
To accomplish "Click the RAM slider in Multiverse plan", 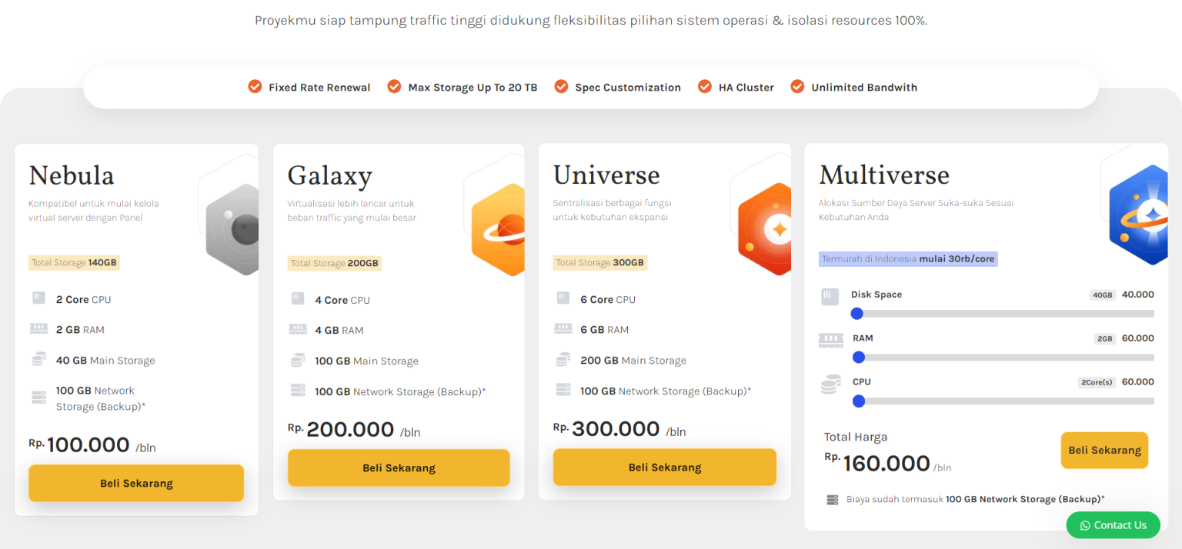I will pos(859,358).
